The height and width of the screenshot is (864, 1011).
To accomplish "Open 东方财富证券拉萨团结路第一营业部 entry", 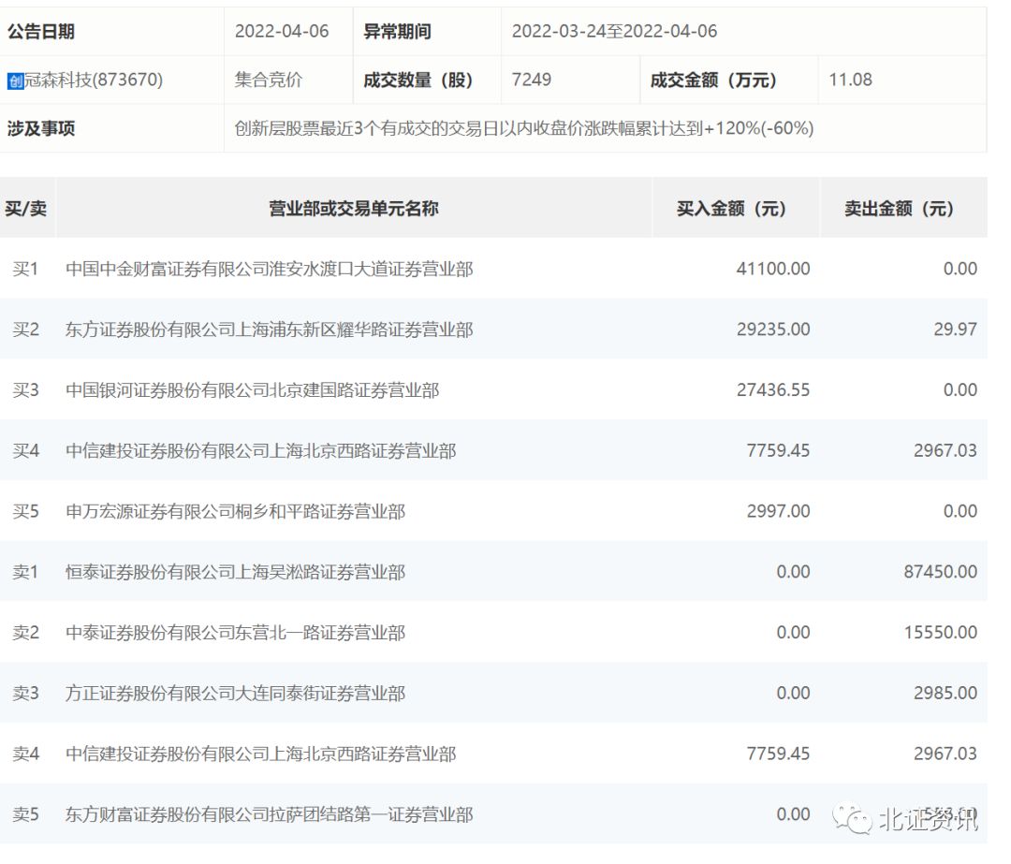I will coord(269,814).
